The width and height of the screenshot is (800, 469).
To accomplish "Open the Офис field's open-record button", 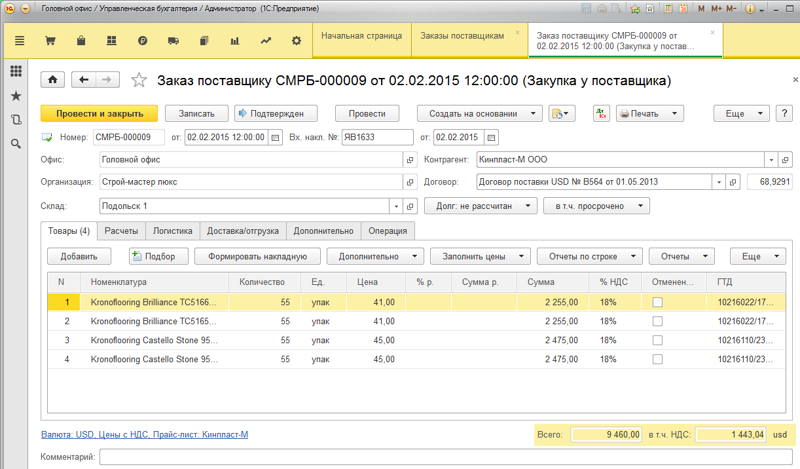I will coord(411,160).
